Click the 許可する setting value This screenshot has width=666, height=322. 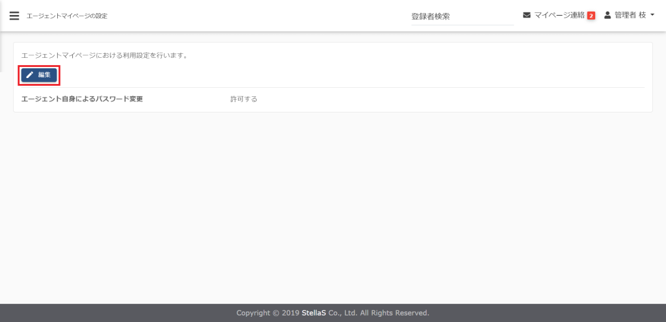click(244, 100)
